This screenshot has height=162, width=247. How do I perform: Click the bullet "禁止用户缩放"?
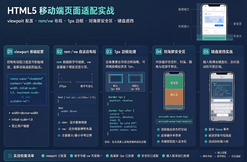(x=20, y=126)
